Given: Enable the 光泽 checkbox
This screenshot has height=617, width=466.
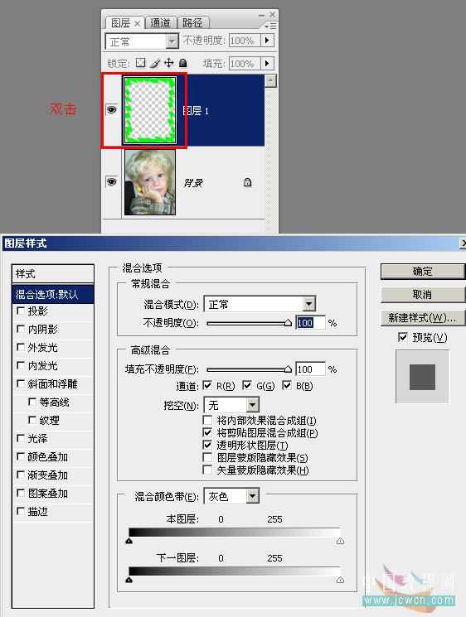Looking at the screenshot, I should point(21,438).
